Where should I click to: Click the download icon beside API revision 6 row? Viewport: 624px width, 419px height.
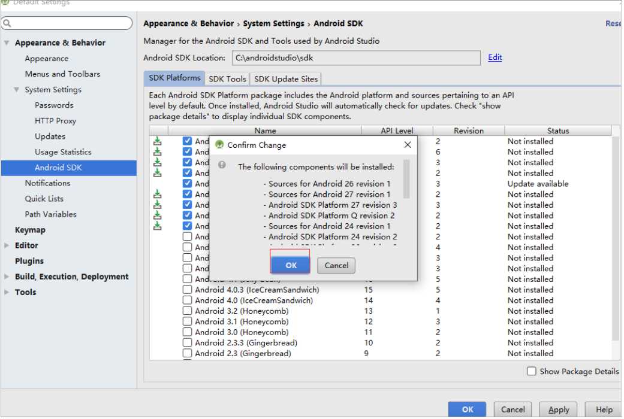click(x=158, y=152)
